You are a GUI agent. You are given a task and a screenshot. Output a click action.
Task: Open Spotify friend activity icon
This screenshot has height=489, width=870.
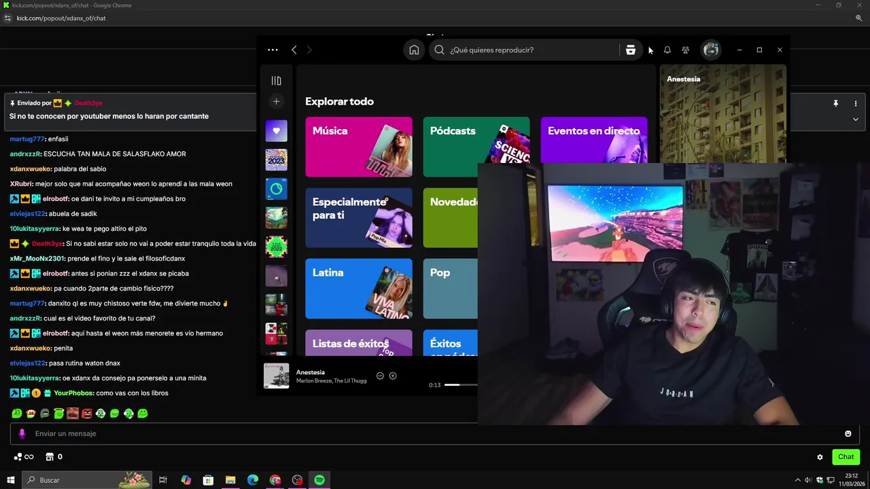[685, 50]
